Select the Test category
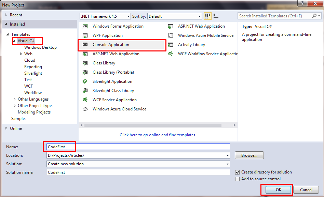This screenshot has width=324, height=197. pyautogui.click(x=28, y=80)
